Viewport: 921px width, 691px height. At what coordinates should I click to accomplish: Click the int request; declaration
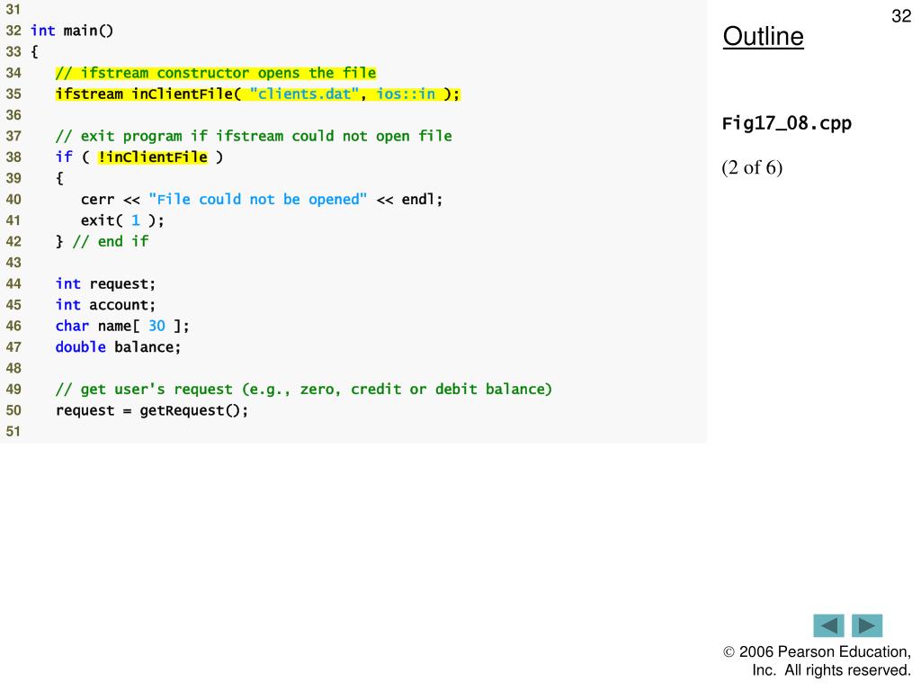[x=106, y=283]
